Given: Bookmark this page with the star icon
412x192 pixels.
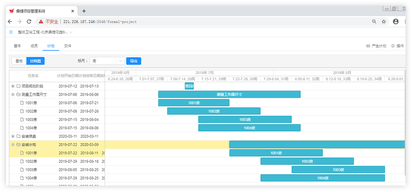Looking at the screenshot, I should point(384,22).
